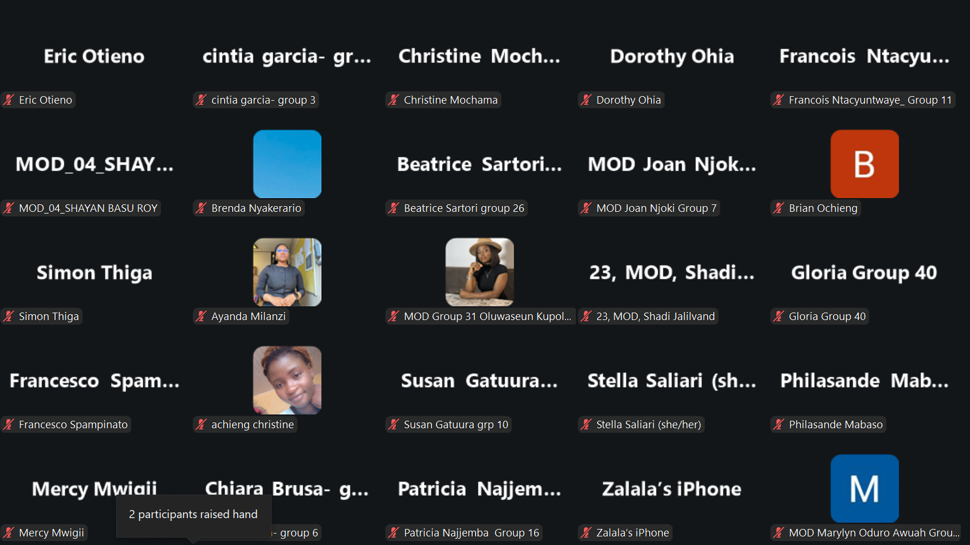The width and height of the screenshot is (970, 545).
Task: Click the MOD_04_SHAYAN BASU ROY name label
Action: [x=88, y=208]
